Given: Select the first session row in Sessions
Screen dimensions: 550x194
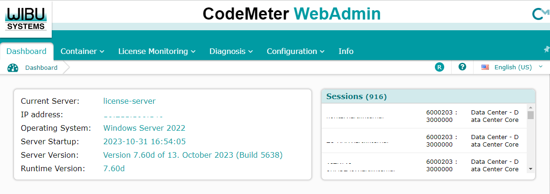Looking at the screenshot, I should coord(424,116).
